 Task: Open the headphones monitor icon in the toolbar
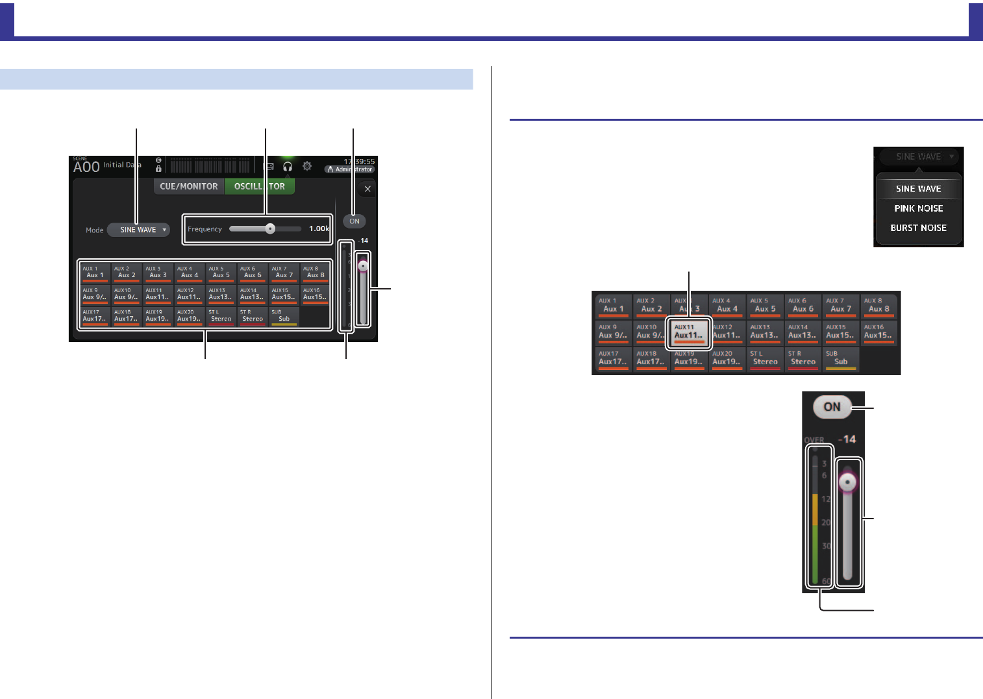point(288,167)
